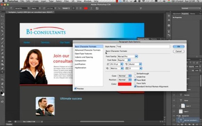Click the red Color swatch in dialog

[x=125, y=84]
